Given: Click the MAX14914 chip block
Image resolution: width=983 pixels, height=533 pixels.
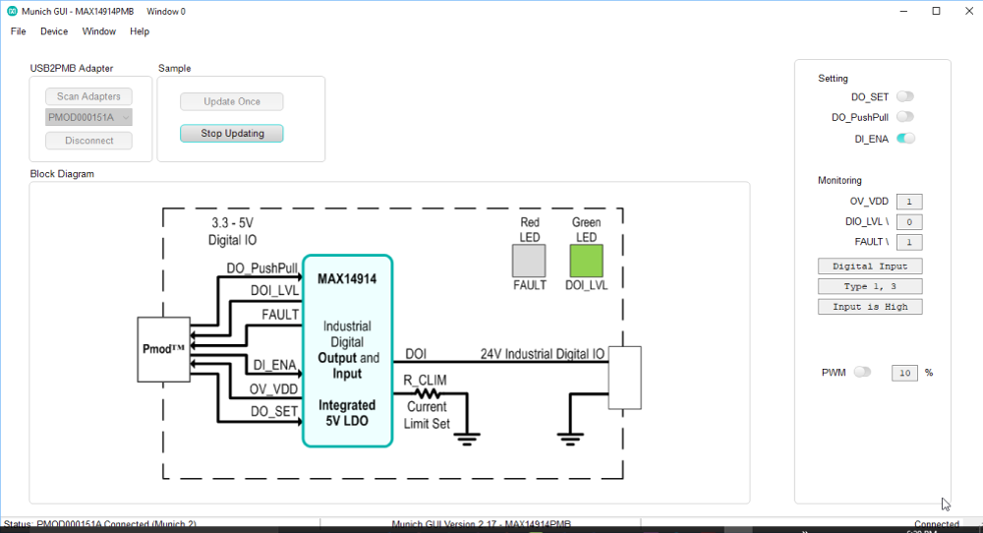Looking at the screenshot, I should pos(347,350).
